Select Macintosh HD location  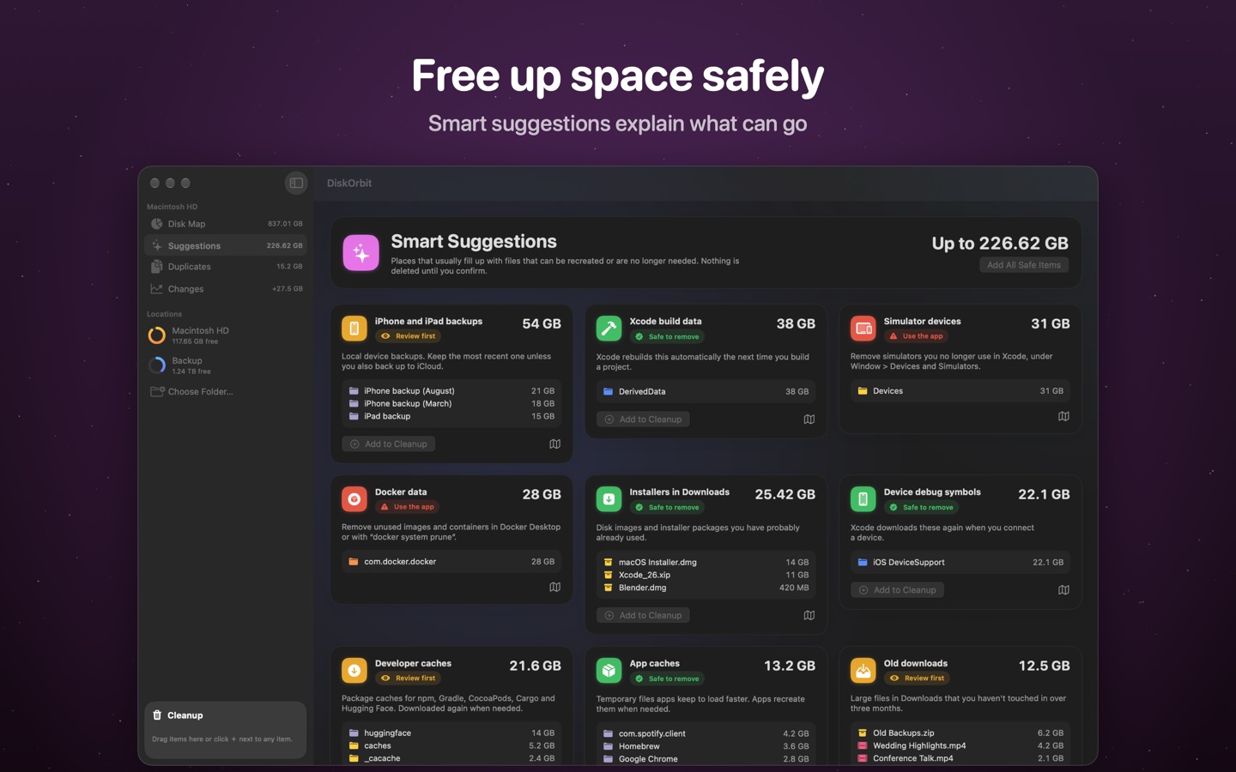[x=226, y=335]
